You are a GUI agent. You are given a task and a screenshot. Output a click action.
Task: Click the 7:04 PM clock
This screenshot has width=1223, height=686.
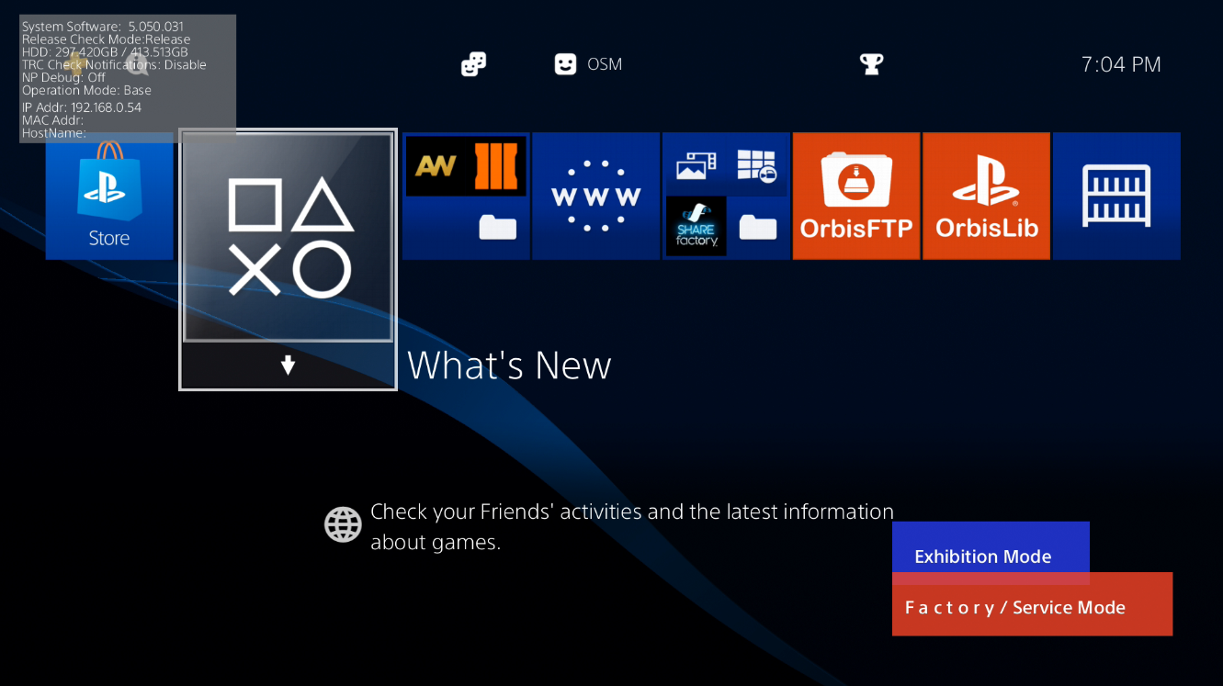coord(1121,64)
